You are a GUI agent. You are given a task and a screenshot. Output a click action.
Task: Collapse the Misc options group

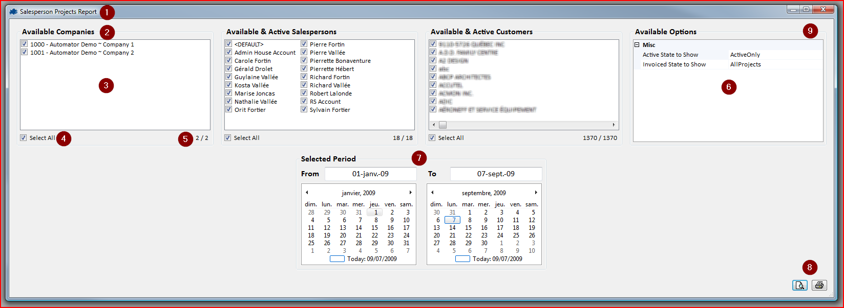pos(637,45)
